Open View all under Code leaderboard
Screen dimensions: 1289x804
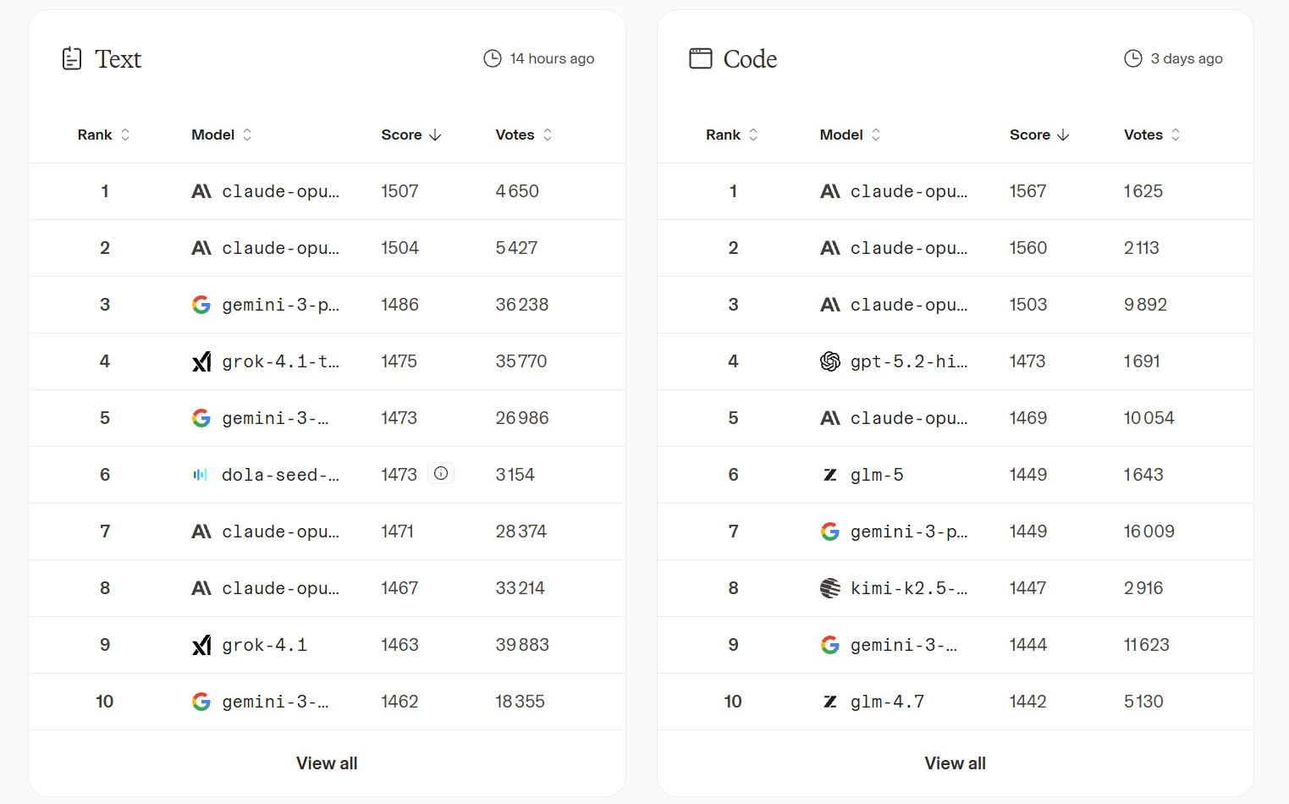[x=955, y=763]
